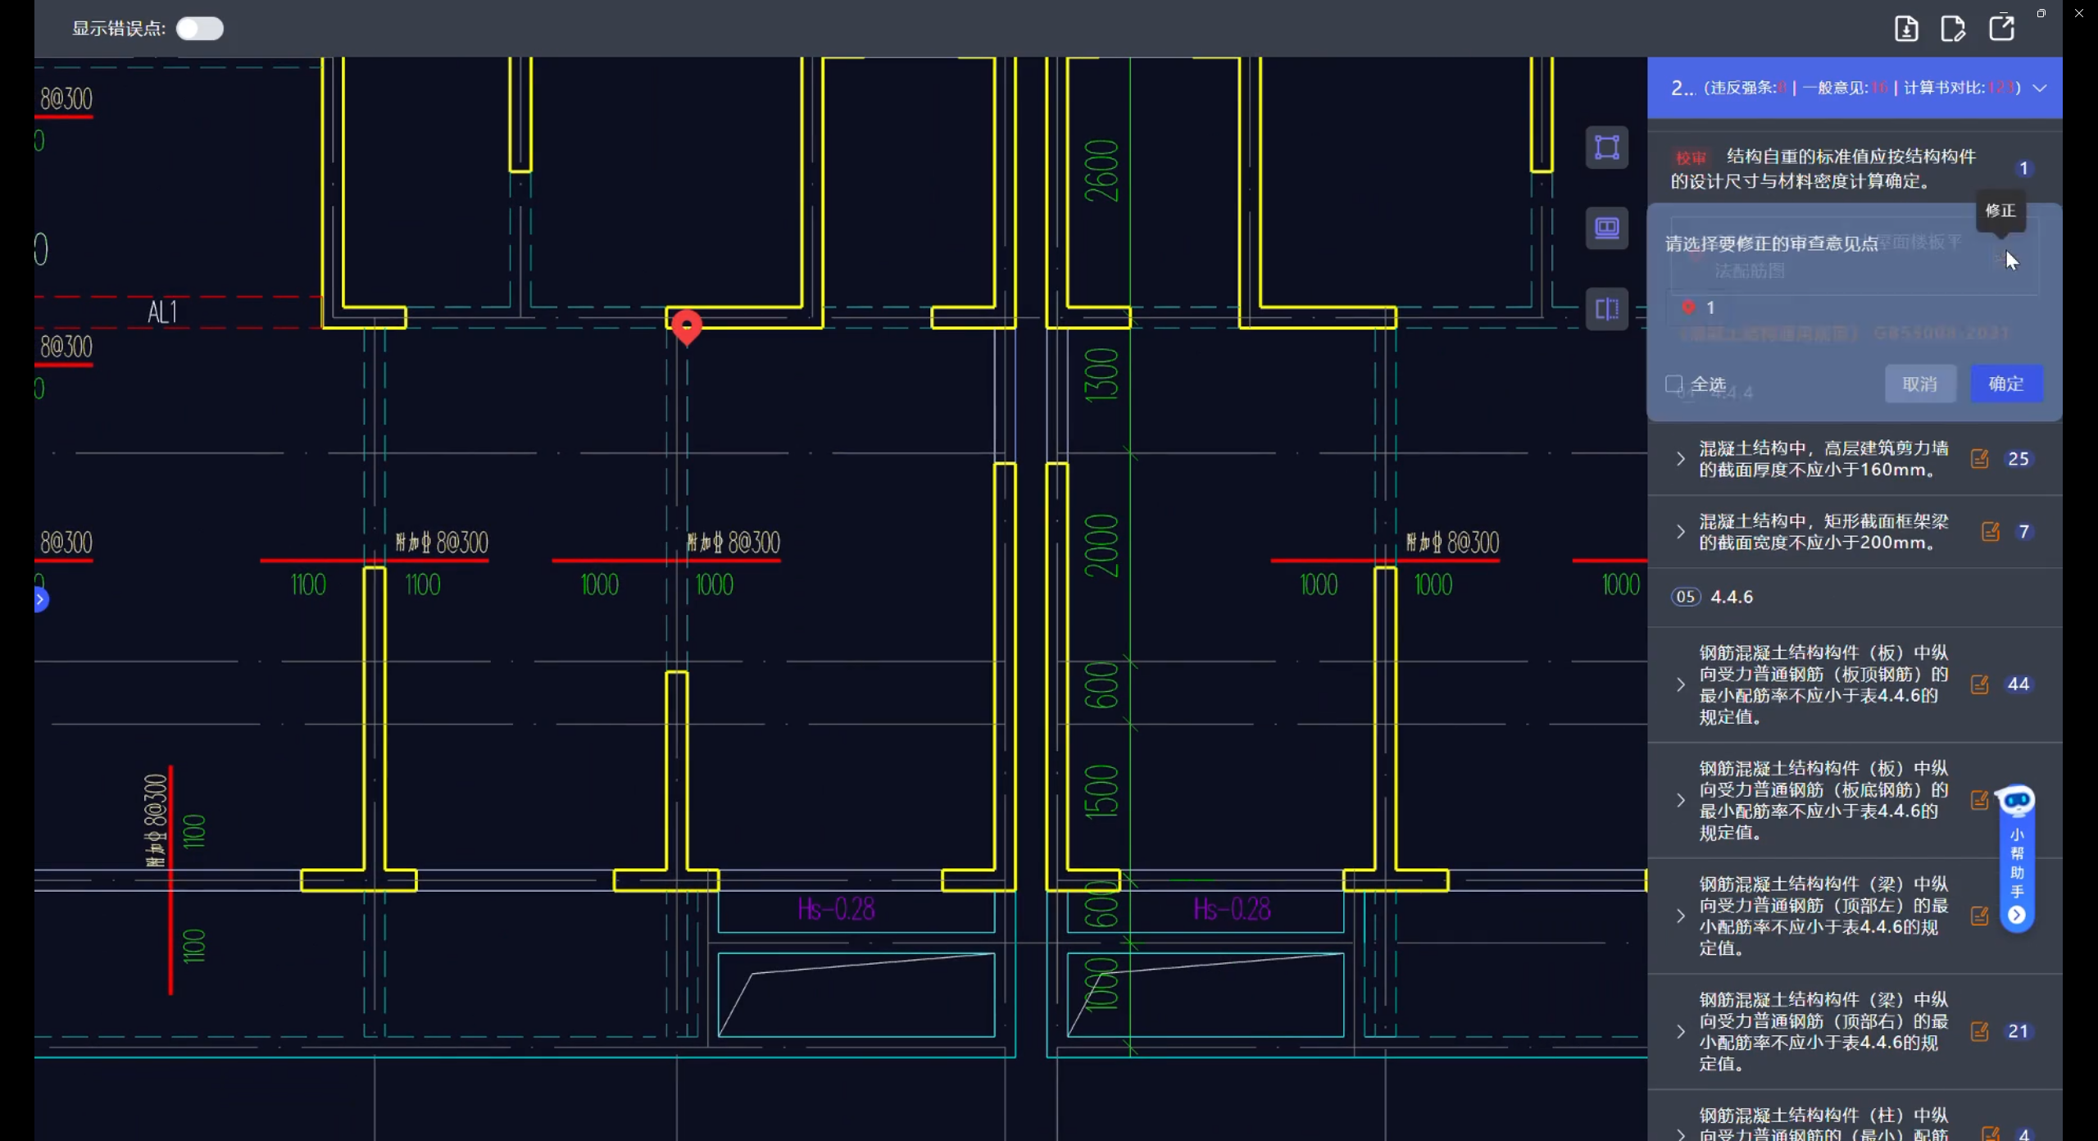Expand the 板顶钢筋 minimum ratio item
The image size is (2098, 1141).
point(1680,684)
